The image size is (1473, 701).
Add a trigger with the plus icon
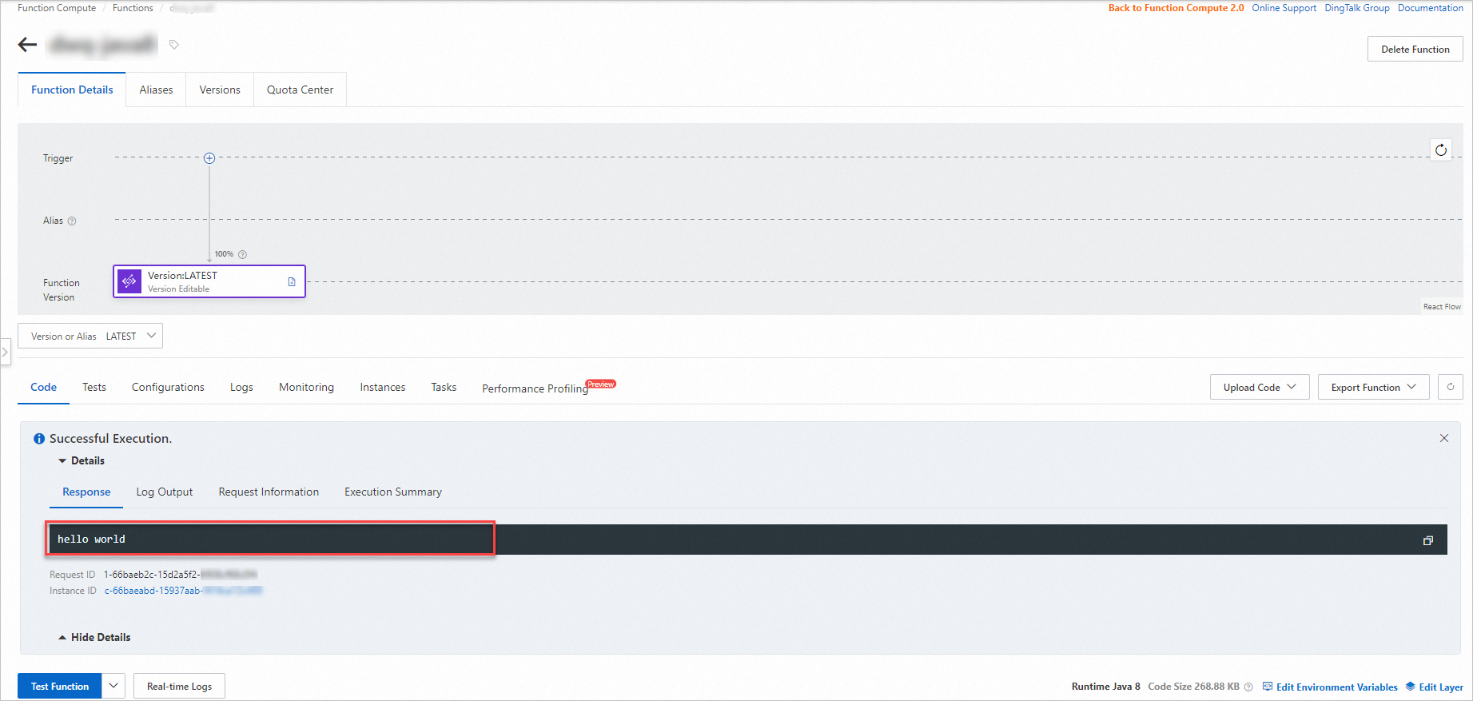click(x=209, y=158)
